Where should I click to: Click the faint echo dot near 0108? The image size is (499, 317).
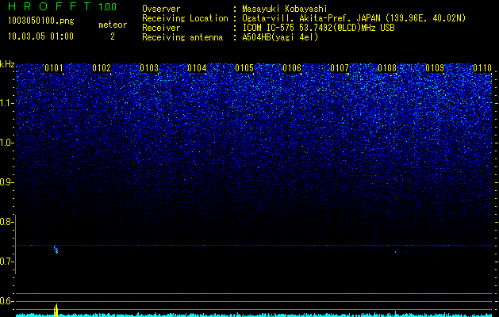coord(395,252)
